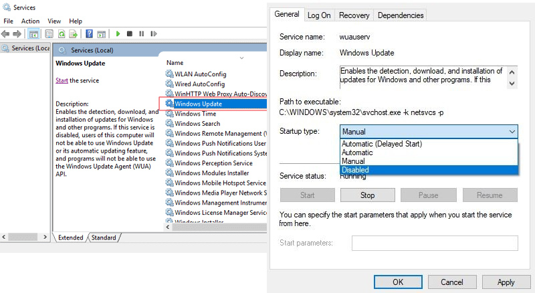Choose Automatic startup type option
Viewport: 535px width, 293px height.
click(429, 153)
